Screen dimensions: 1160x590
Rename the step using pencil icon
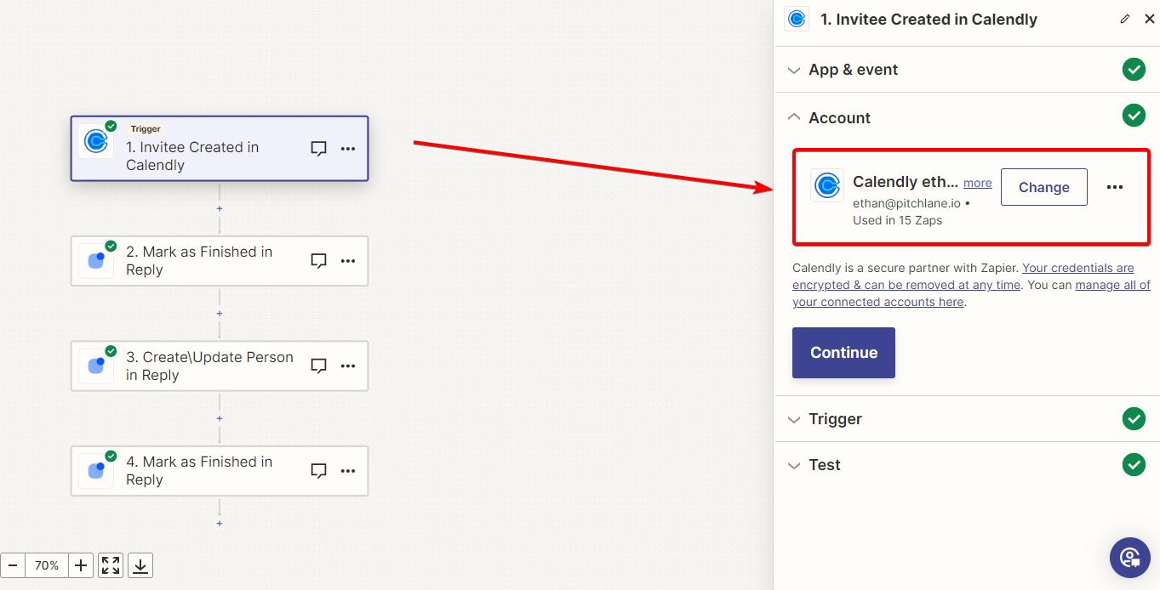pyautogui.click(x=1125, y=19)
